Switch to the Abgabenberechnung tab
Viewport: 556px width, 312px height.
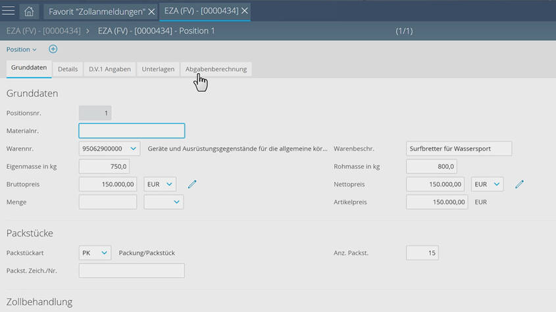[x=216, y=69]
